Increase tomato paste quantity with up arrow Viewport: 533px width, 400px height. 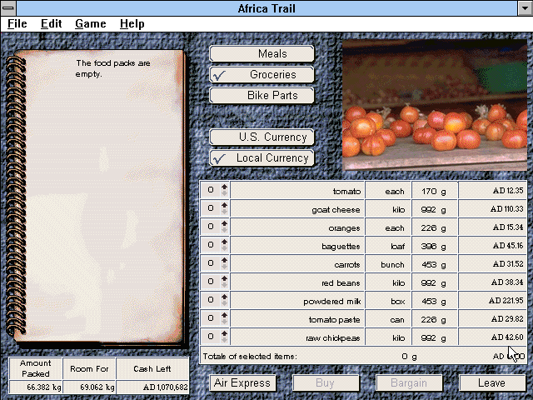click(x=224, y=315)
